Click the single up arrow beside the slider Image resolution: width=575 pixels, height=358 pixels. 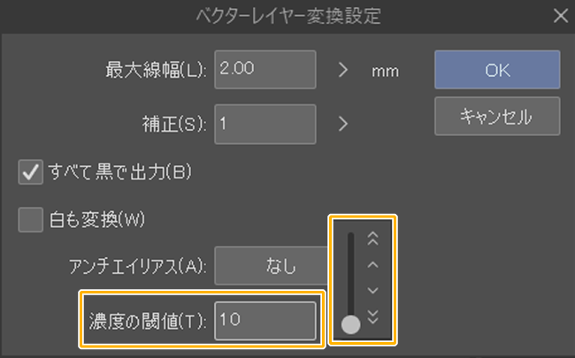(x=372, y=264)
